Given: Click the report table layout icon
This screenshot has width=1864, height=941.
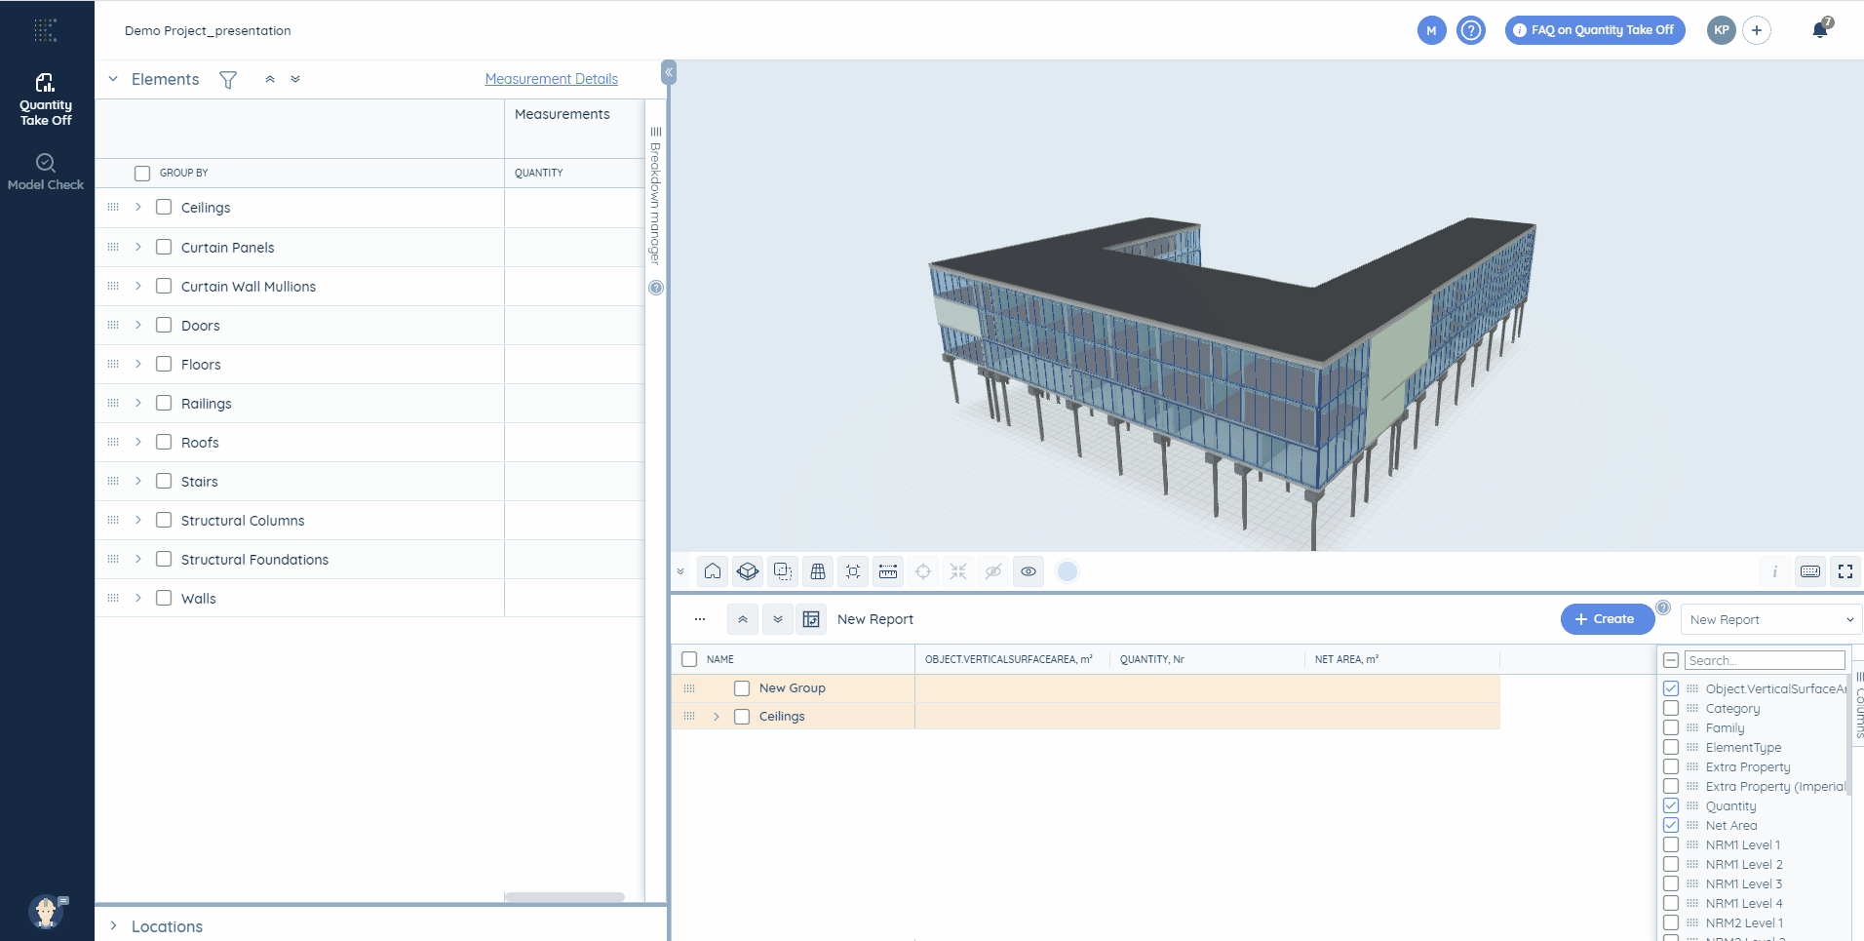Looking at the screenshot, I should pos(811,619).
